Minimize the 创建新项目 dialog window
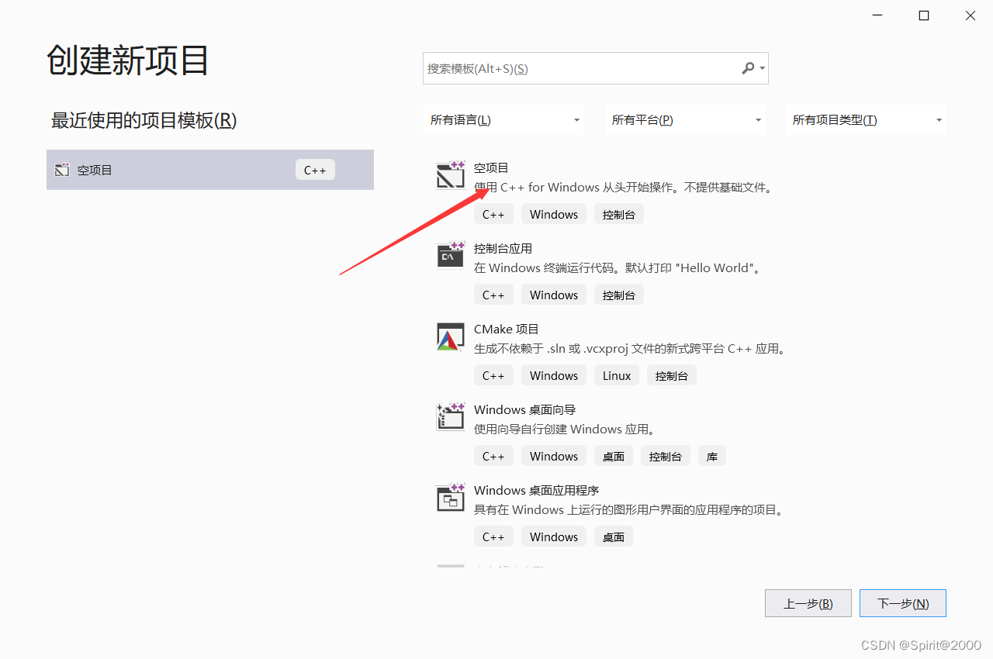The image size is (993, 659). 877,16
